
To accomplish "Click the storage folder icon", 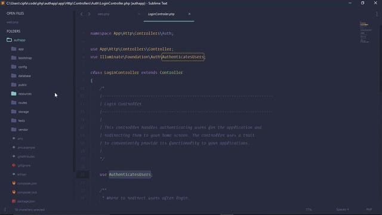I will (14, 112).
